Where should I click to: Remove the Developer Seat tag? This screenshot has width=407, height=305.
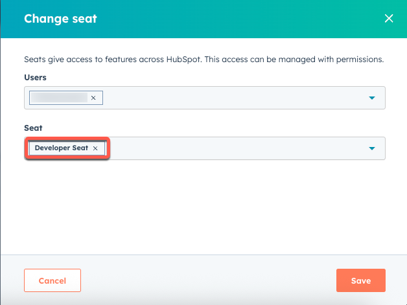95,148
